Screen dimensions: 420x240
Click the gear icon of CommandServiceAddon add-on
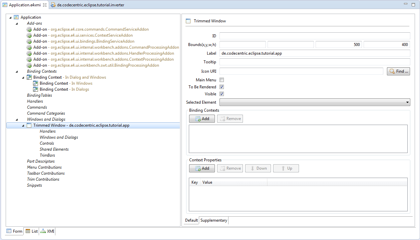(x=29, y=29)
